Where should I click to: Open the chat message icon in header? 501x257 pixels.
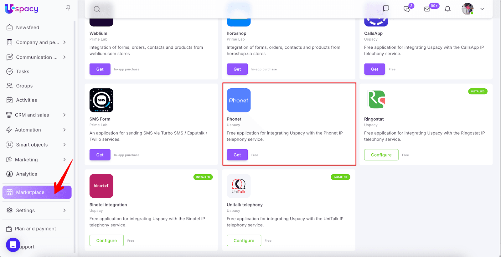pyautogui.click(x=386, y=8)
